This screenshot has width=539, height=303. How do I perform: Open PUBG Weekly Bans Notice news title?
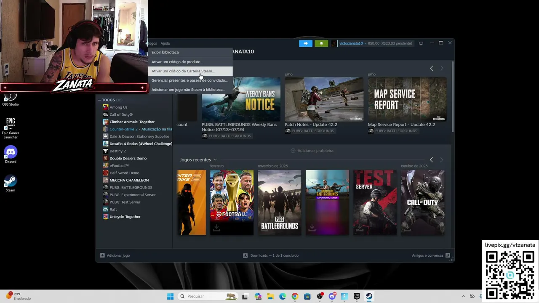[x=239, y=127]
